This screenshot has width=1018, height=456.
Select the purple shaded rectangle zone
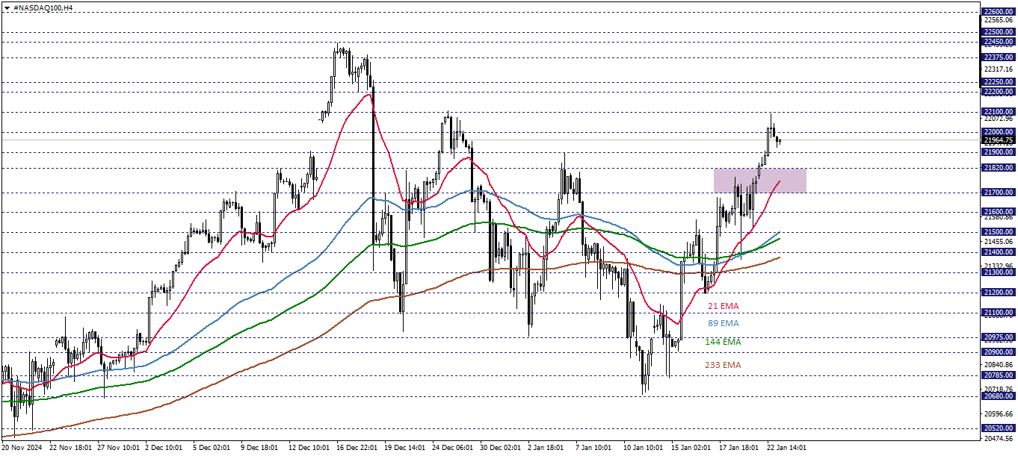point(759,181)
